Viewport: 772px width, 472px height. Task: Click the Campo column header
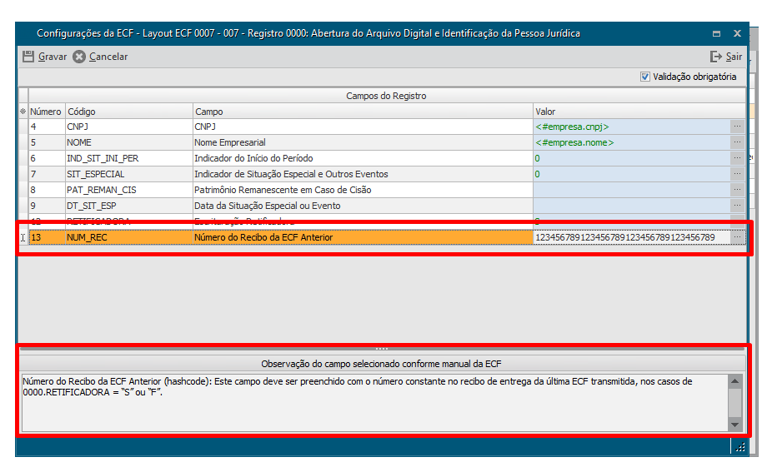[362, 112]
